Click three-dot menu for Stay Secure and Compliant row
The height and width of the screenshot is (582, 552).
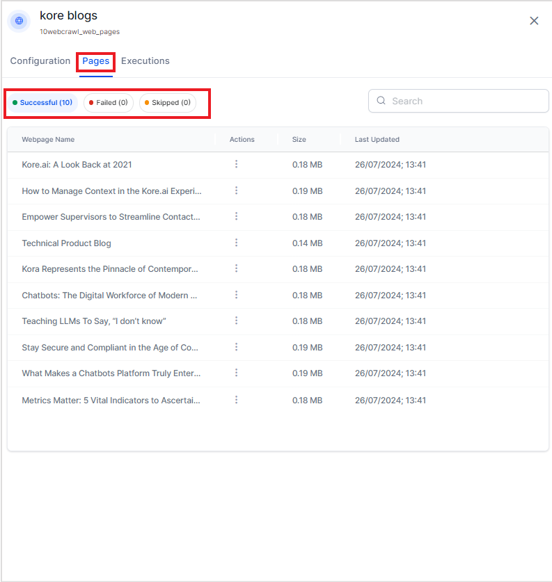[237, 347]
